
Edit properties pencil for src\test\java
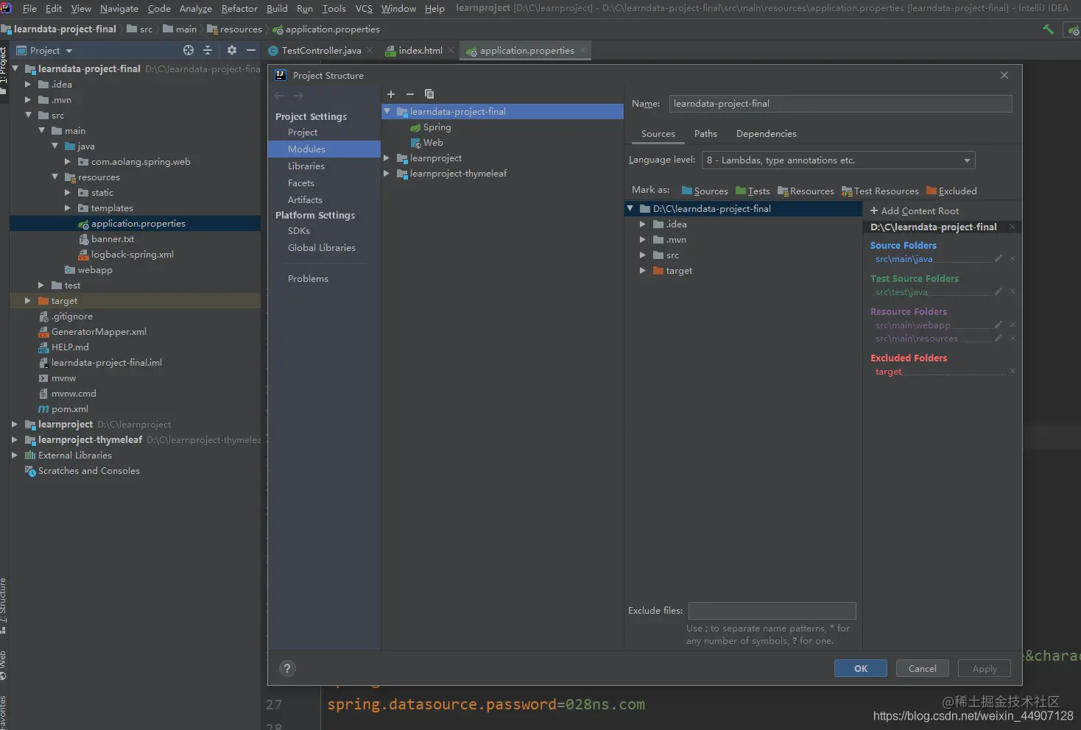tap(999, 291)
